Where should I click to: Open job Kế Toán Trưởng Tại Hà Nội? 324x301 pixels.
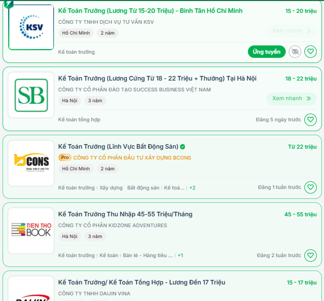point(157,78)
